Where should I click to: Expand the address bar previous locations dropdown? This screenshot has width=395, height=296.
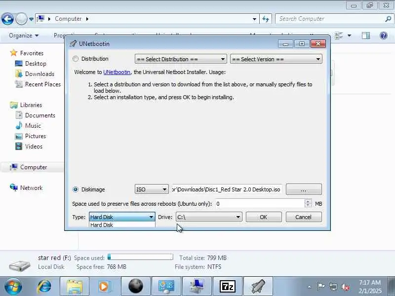[254, 19]
